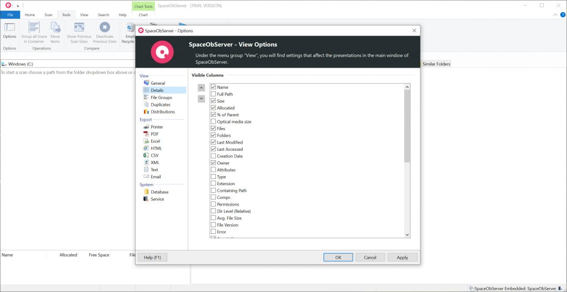
Task: Click the Windows (C:) folder box
Action: pos(68,64)
